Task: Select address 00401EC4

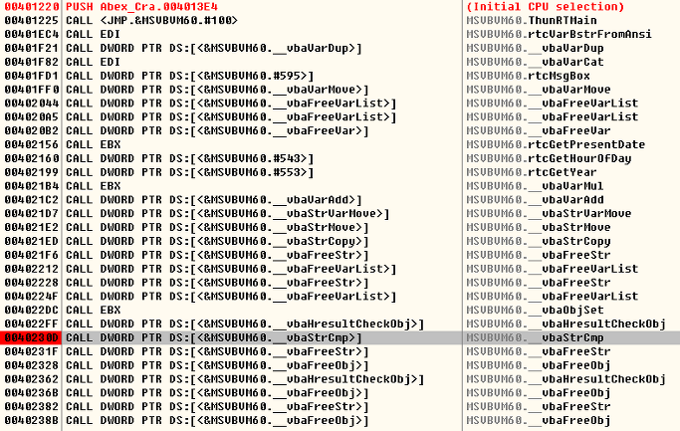Action: click(32, 34)
